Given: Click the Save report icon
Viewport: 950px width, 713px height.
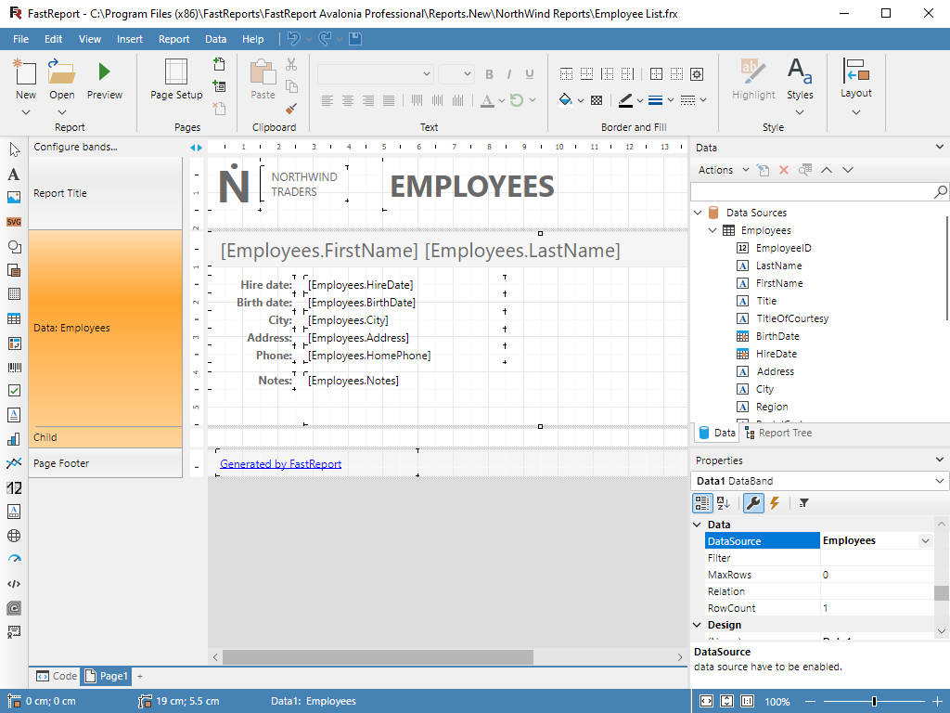Looking at the screenshot, I should coord(355,39).
